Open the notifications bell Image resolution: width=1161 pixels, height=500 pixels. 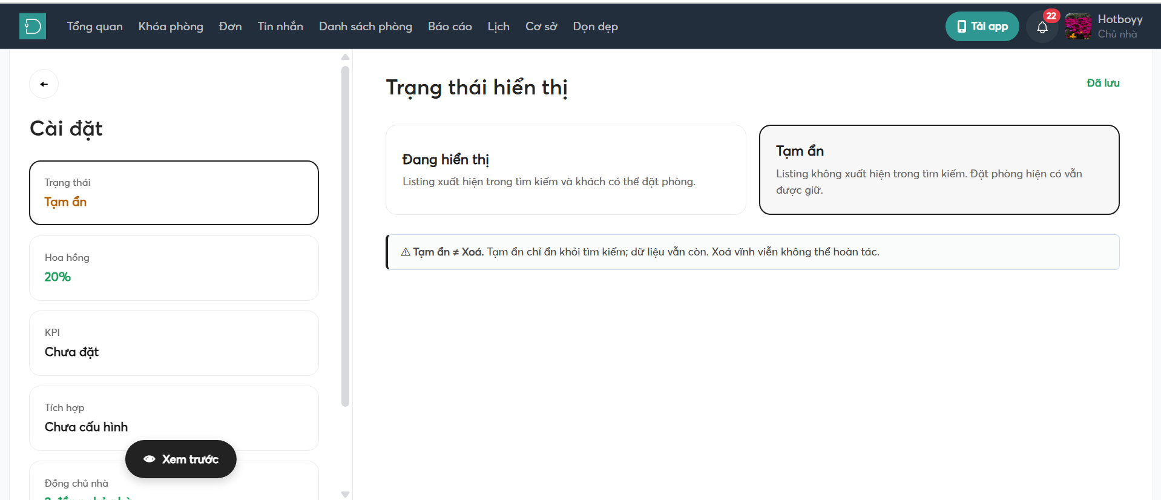pos(1042,27)
